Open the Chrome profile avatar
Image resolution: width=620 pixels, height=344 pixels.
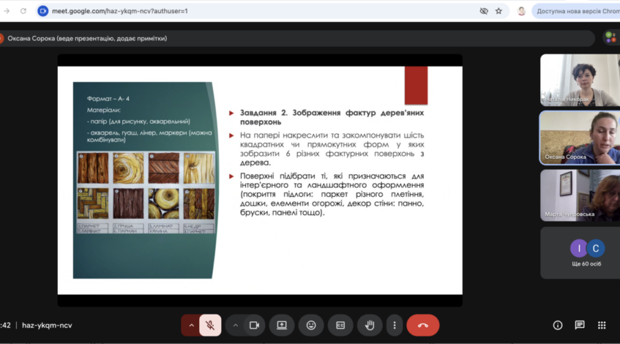pos(521,11)
